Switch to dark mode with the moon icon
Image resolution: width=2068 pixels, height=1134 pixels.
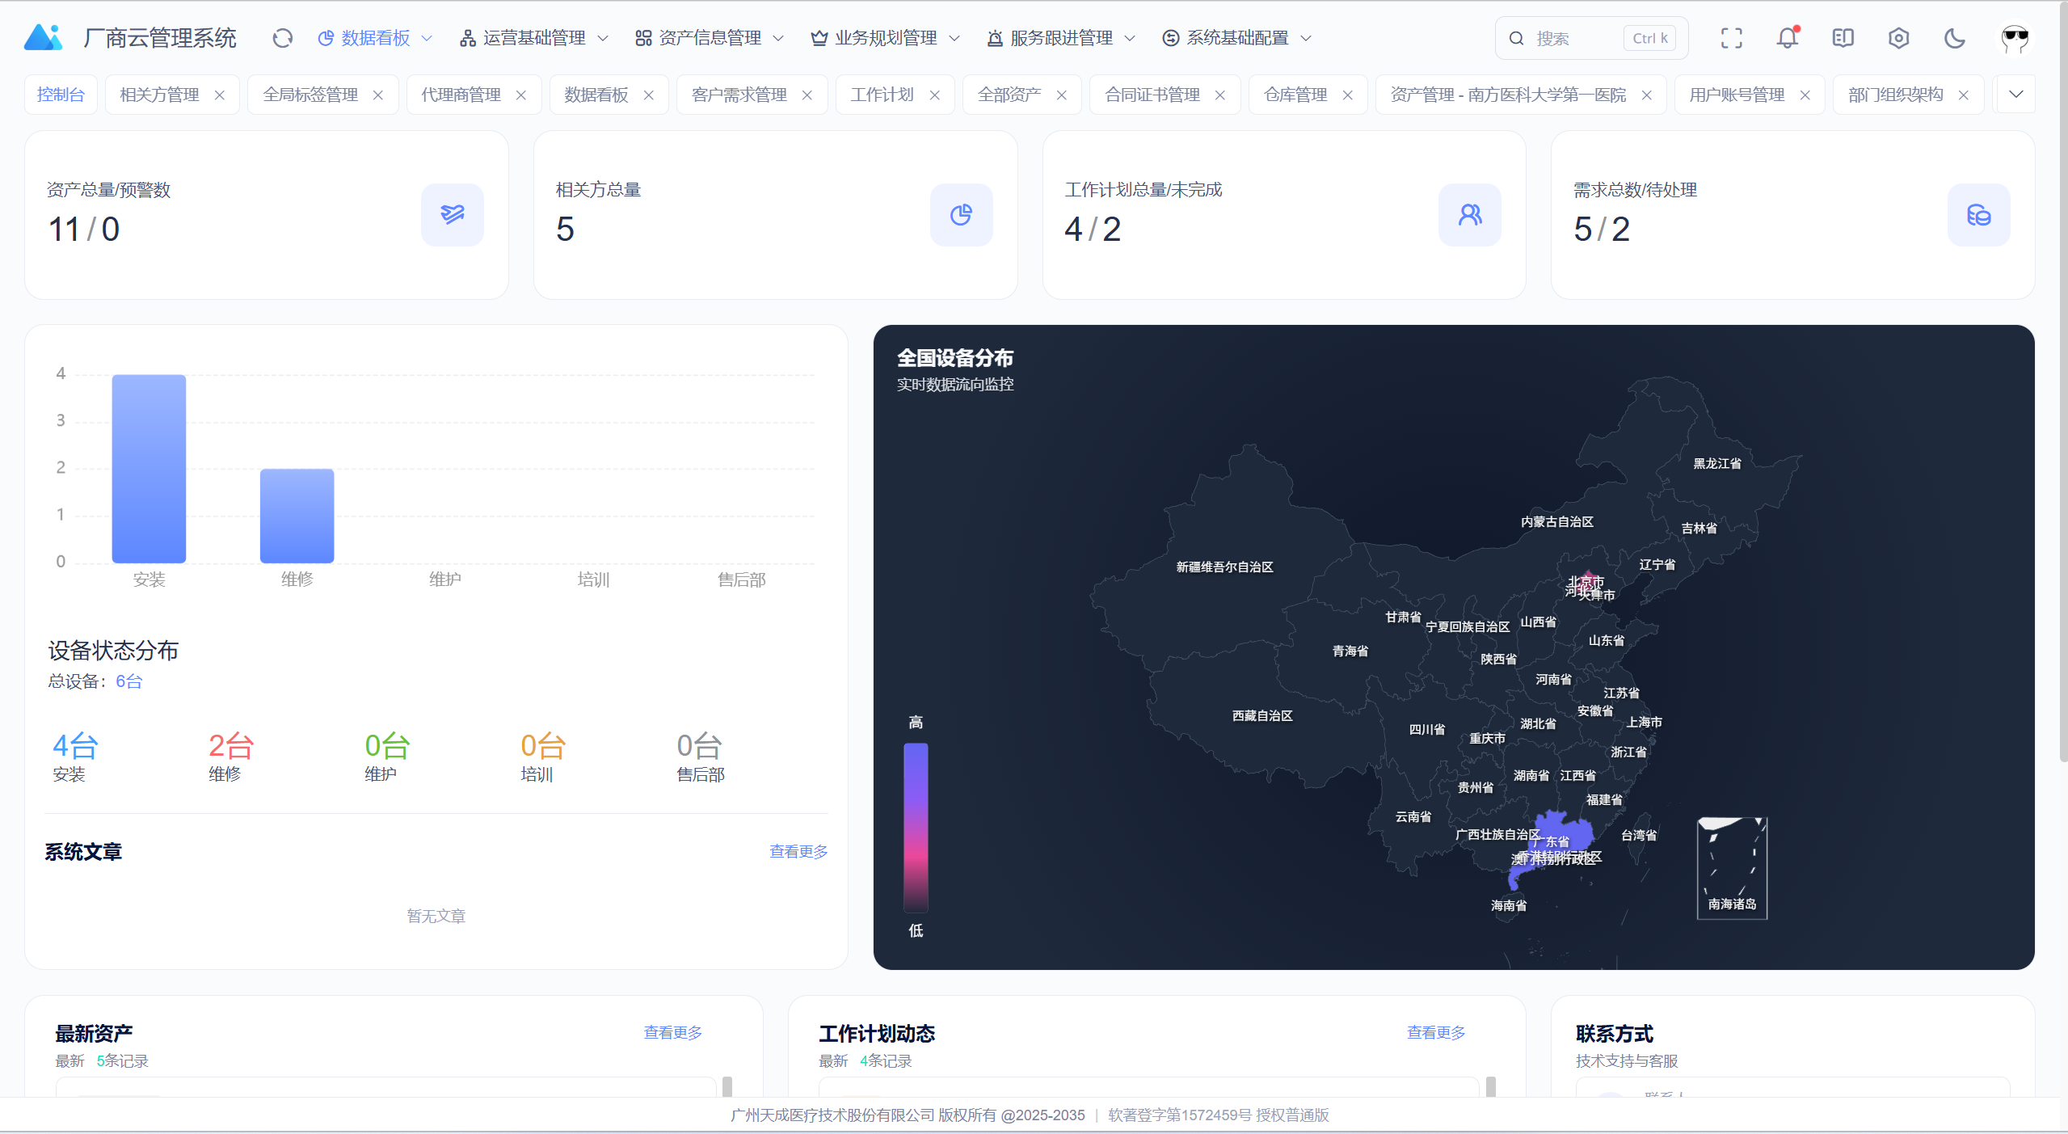(1954, 38)
